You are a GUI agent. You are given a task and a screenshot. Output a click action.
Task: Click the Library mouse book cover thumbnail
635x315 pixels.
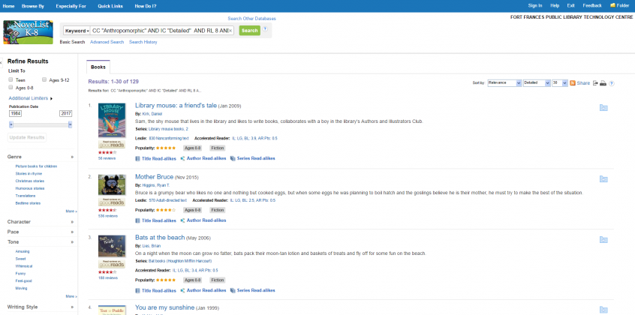[x=112, y=128]
